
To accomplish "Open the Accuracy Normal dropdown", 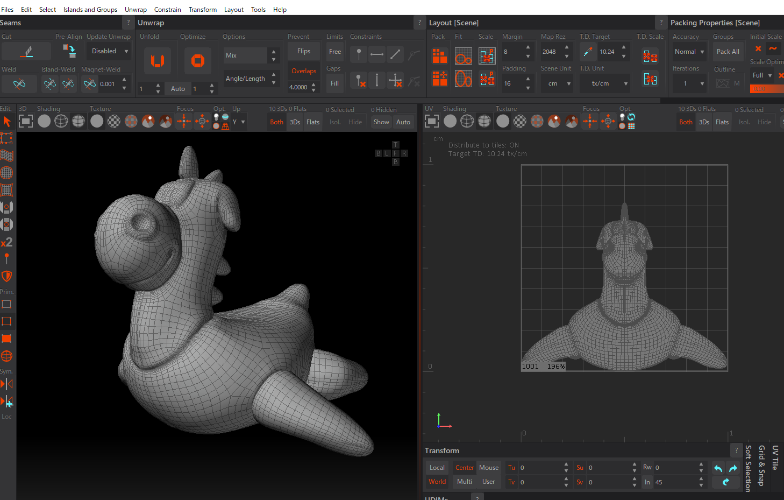I will click(689, 52).
